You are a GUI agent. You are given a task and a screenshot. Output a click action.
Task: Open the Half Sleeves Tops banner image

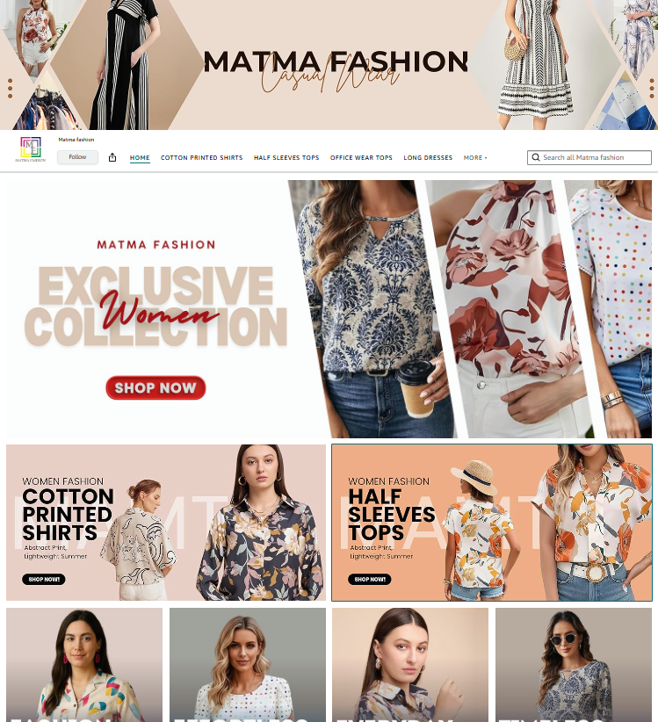[x=492, y=523]
